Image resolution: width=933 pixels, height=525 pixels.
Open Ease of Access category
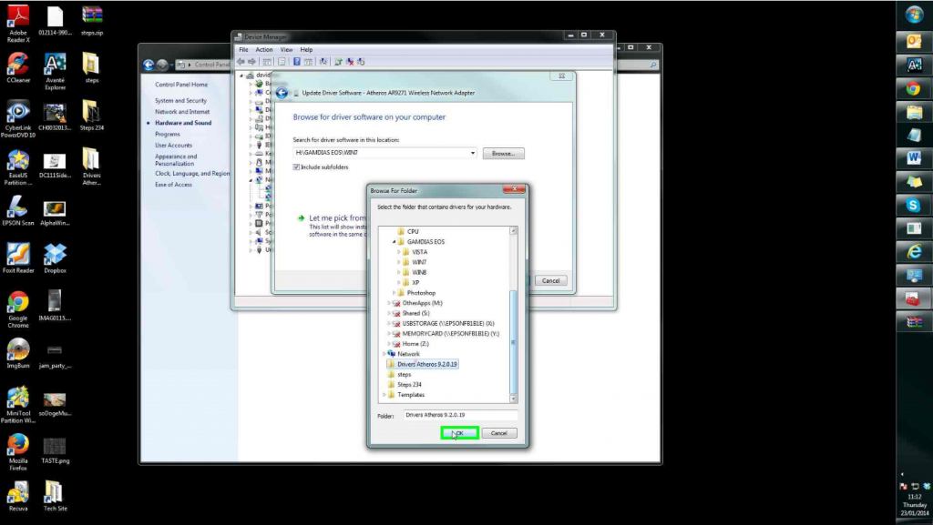(173, 185)
